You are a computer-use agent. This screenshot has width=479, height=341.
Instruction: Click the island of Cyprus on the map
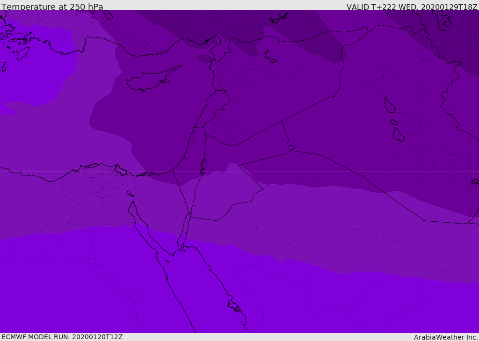[x=153, y=80]
